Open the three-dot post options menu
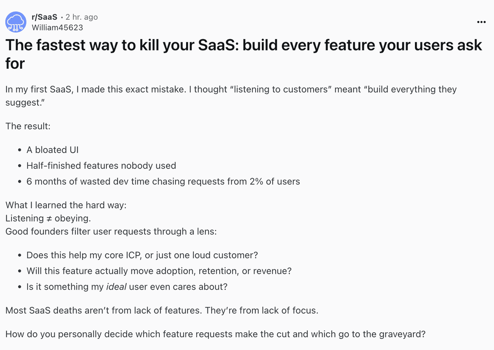 (481, 22)
